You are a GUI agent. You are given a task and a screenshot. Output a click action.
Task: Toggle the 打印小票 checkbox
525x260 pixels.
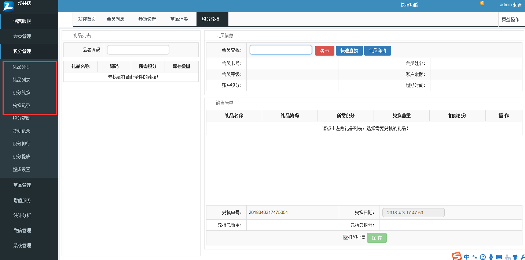(x=346, y=237)
